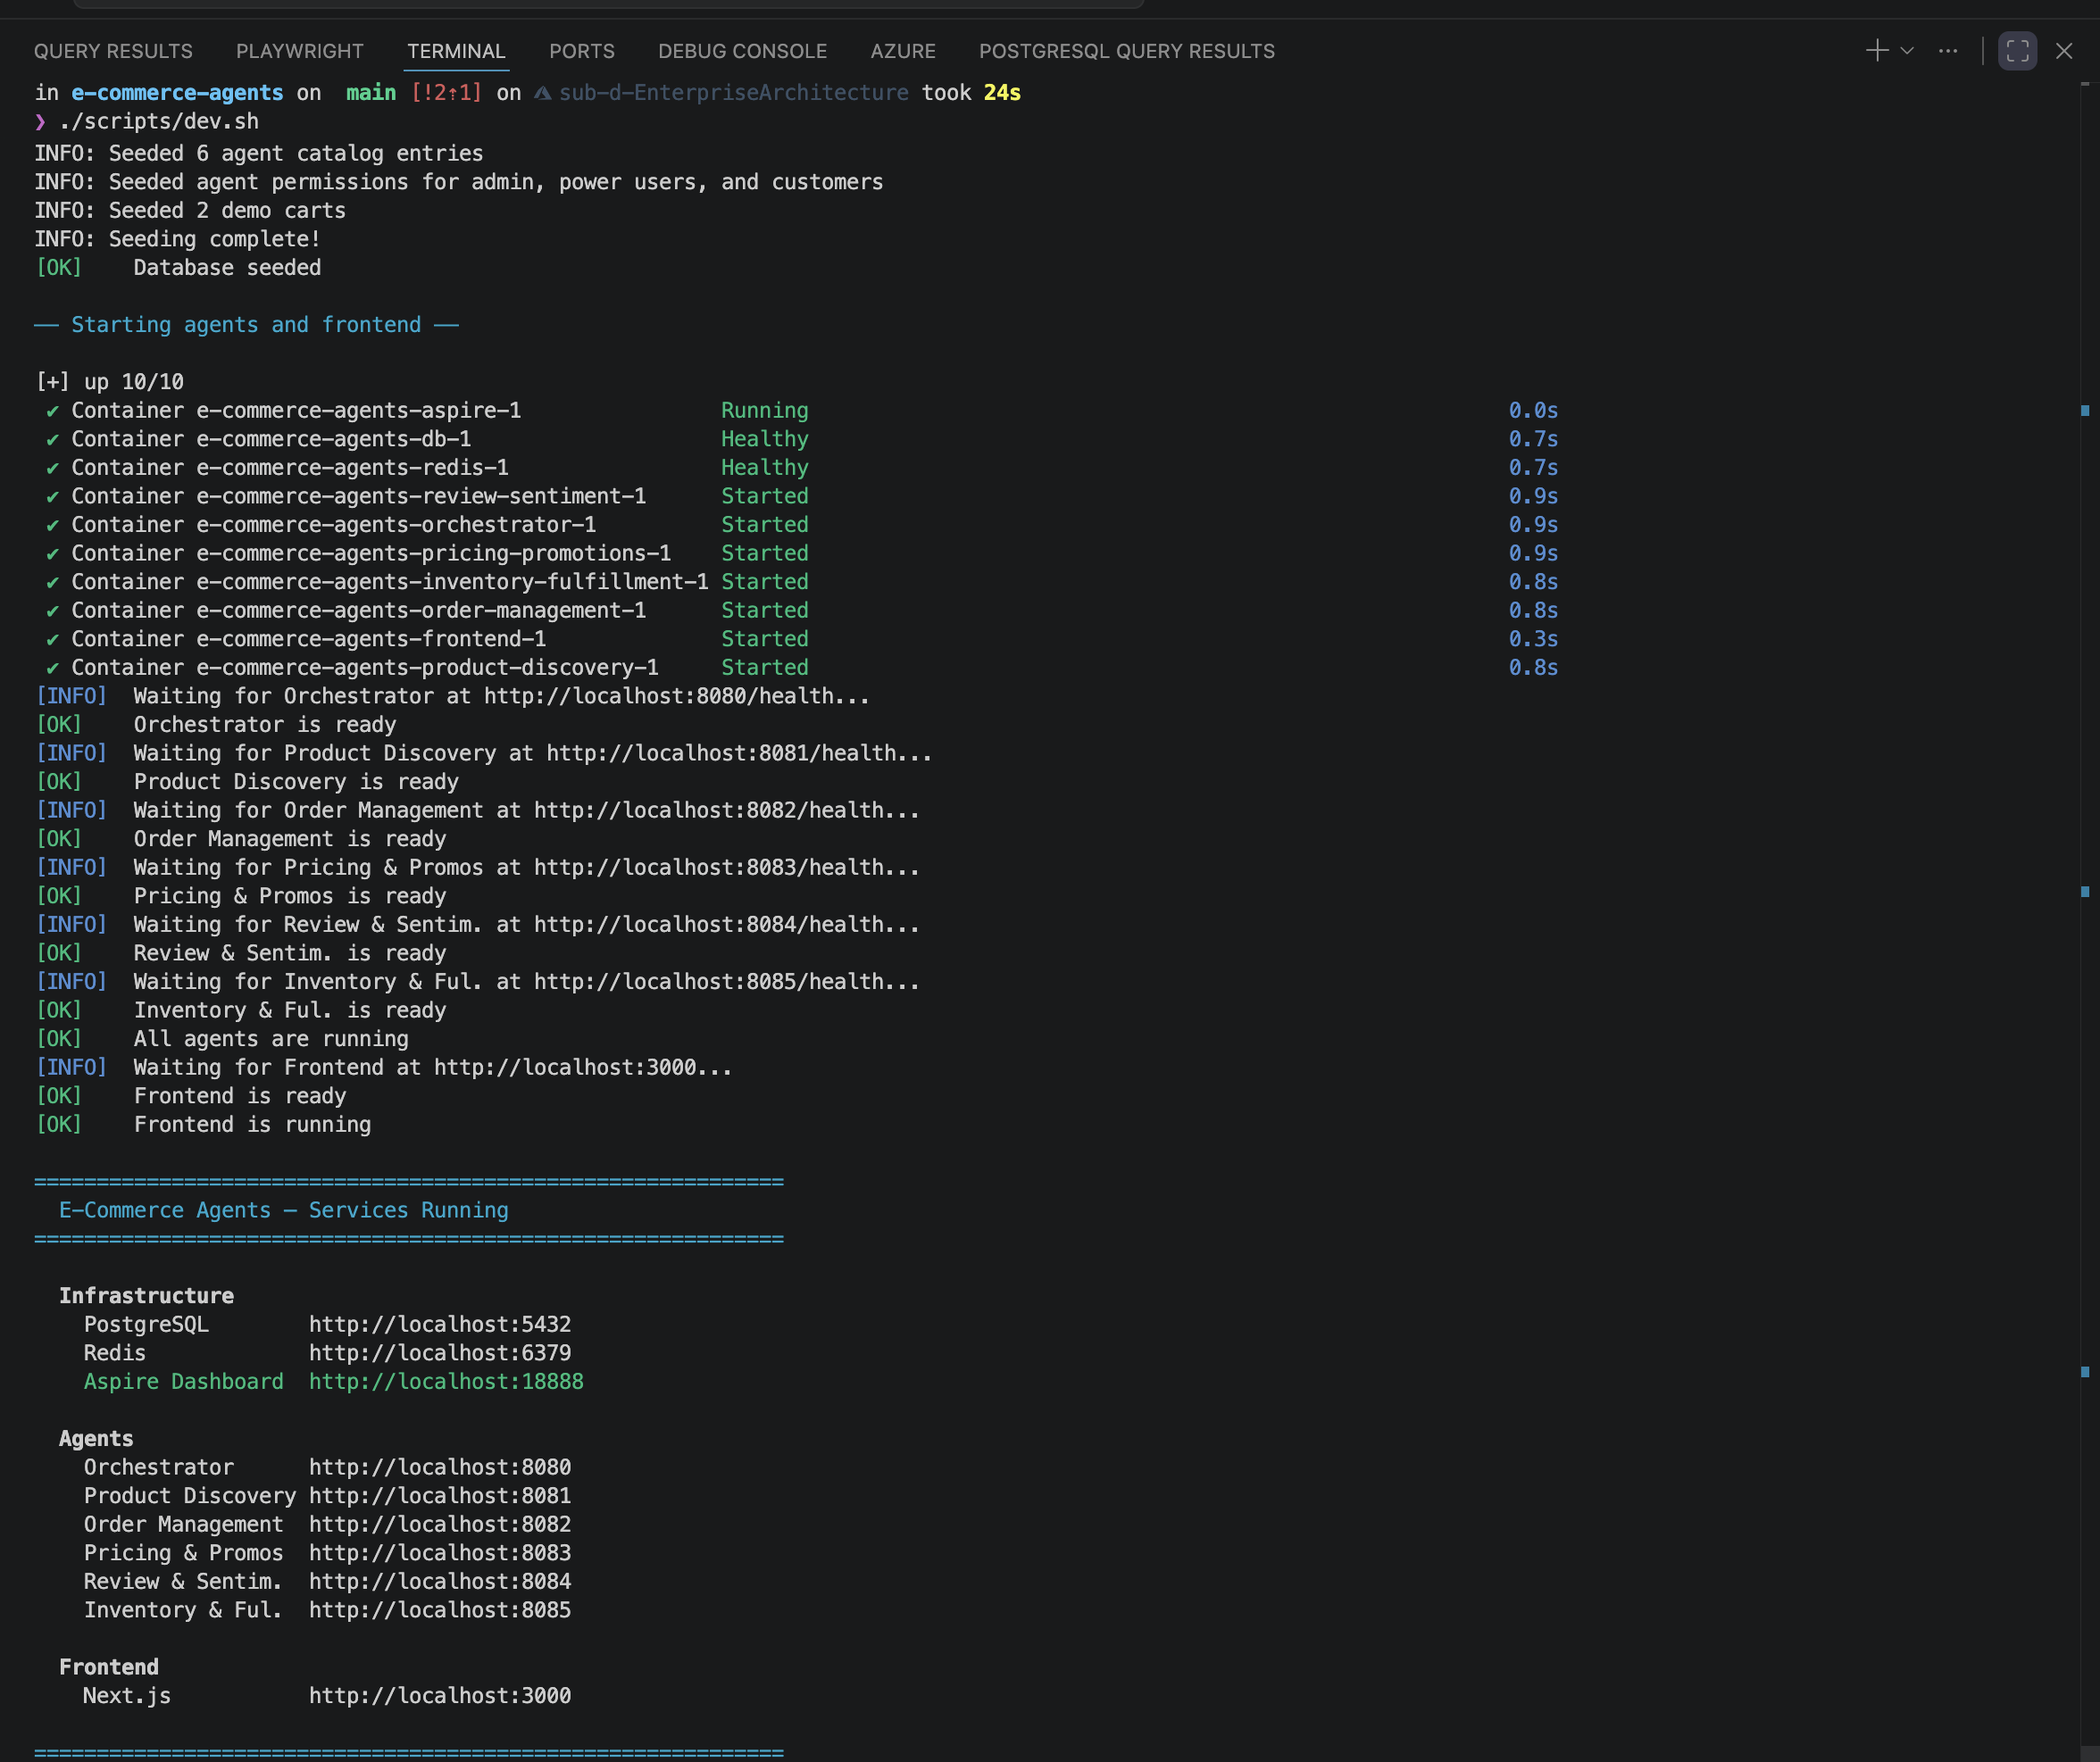The image size is (2100, 1762).
Task: Open the Next.js frontend link localhost:3000
Action: pos(440,1695)
